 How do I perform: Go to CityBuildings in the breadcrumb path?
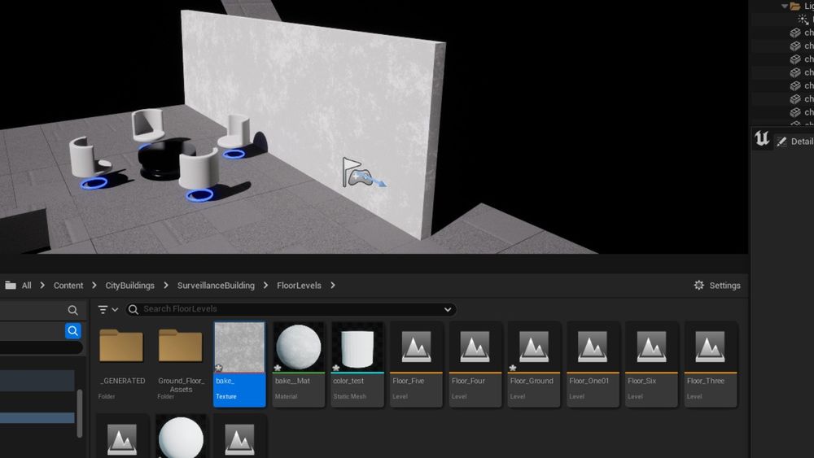click(129, 286)
